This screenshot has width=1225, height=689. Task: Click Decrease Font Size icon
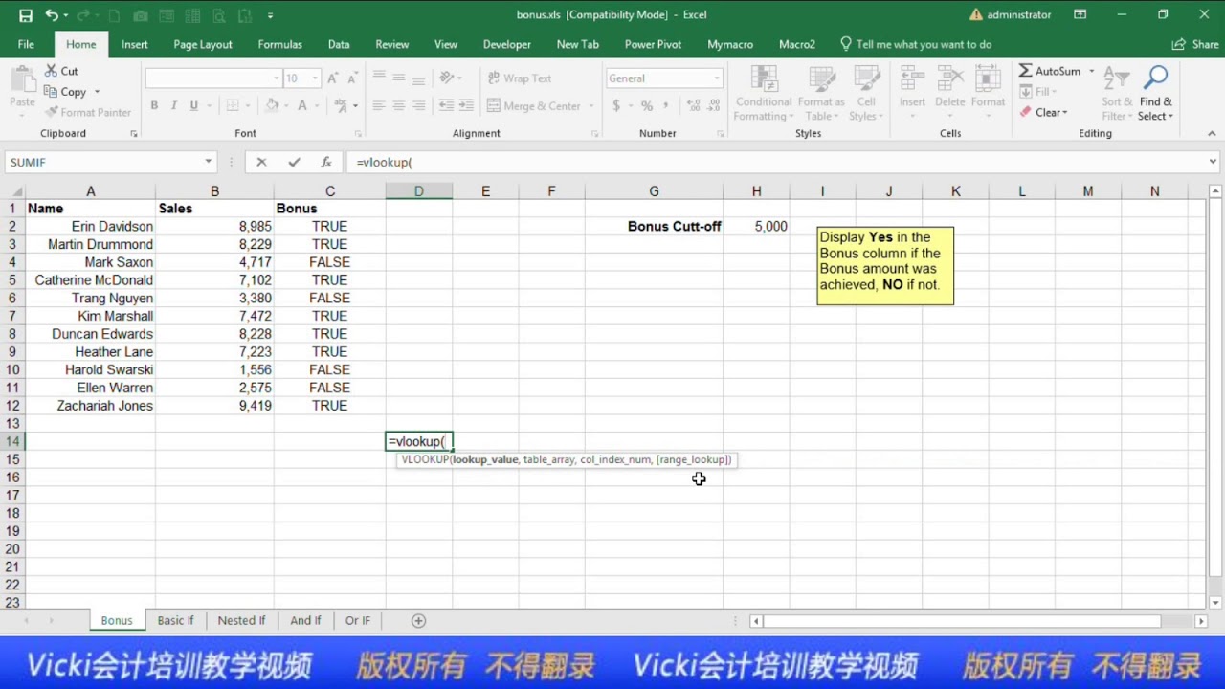coord(352,78)
